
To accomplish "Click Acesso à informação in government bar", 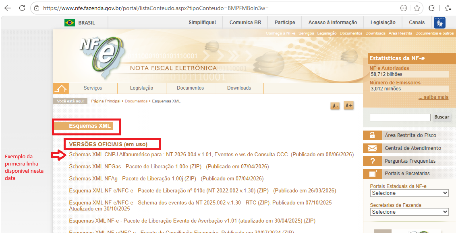I will (x=333, y=22).
